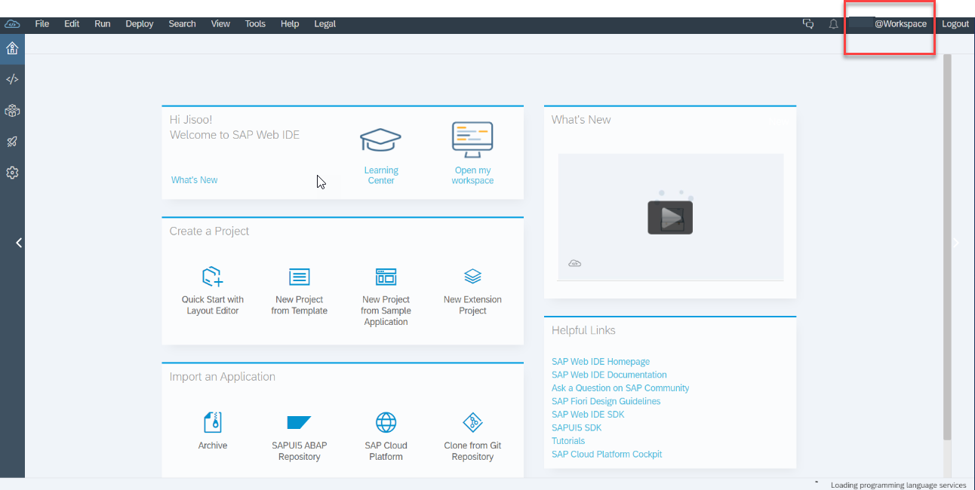Click the Clone from Git Repository icon
The image size is (975, 490).
pyautogui.click(x=472, y=422)
